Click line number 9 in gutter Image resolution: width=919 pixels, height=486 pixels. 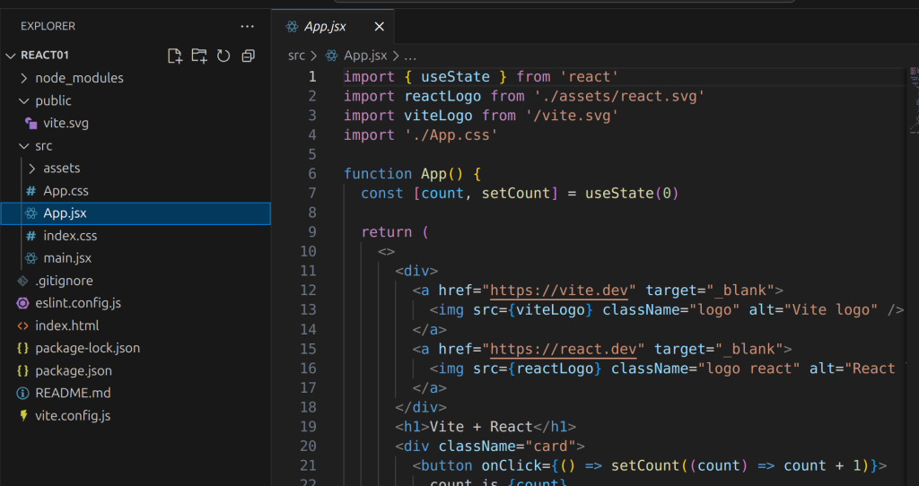311,231
